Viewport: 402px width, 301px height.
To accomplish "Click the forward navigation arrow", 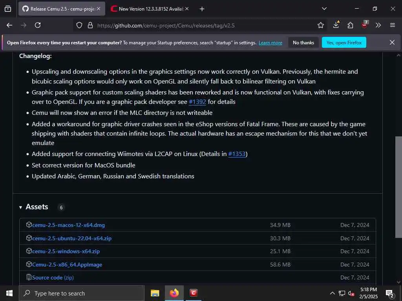I will point(24,25).
